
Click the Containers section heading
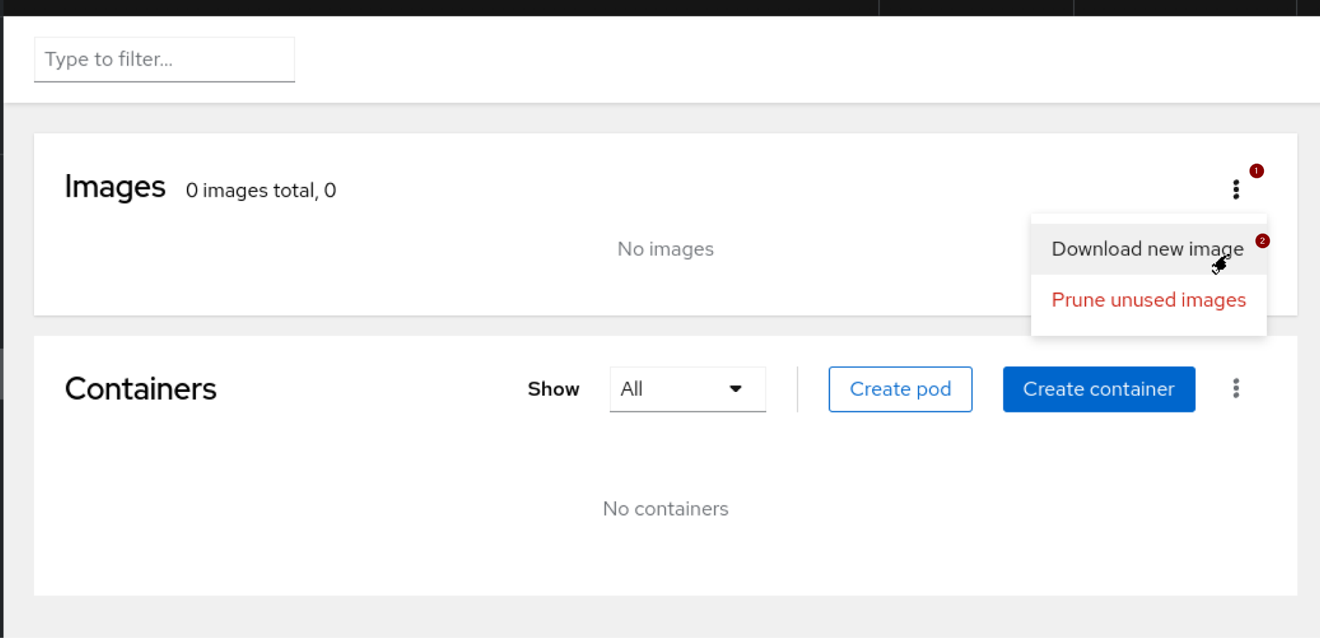141,389
